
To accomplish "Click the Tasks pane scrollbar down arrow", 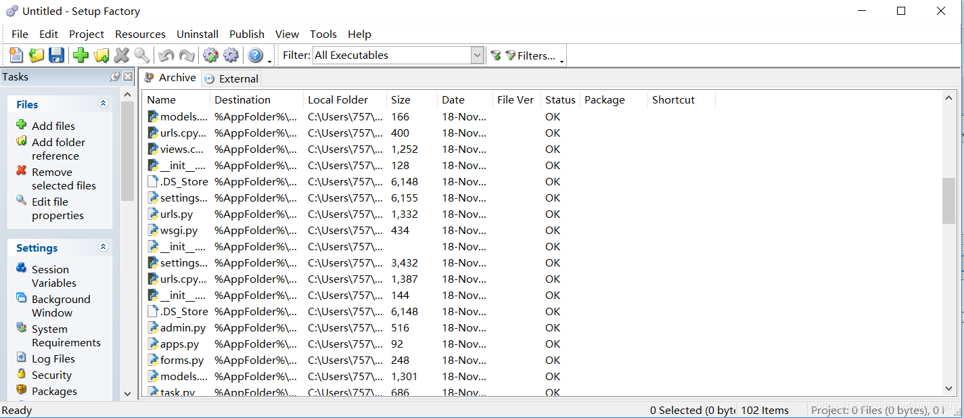I will coord(127,393).
